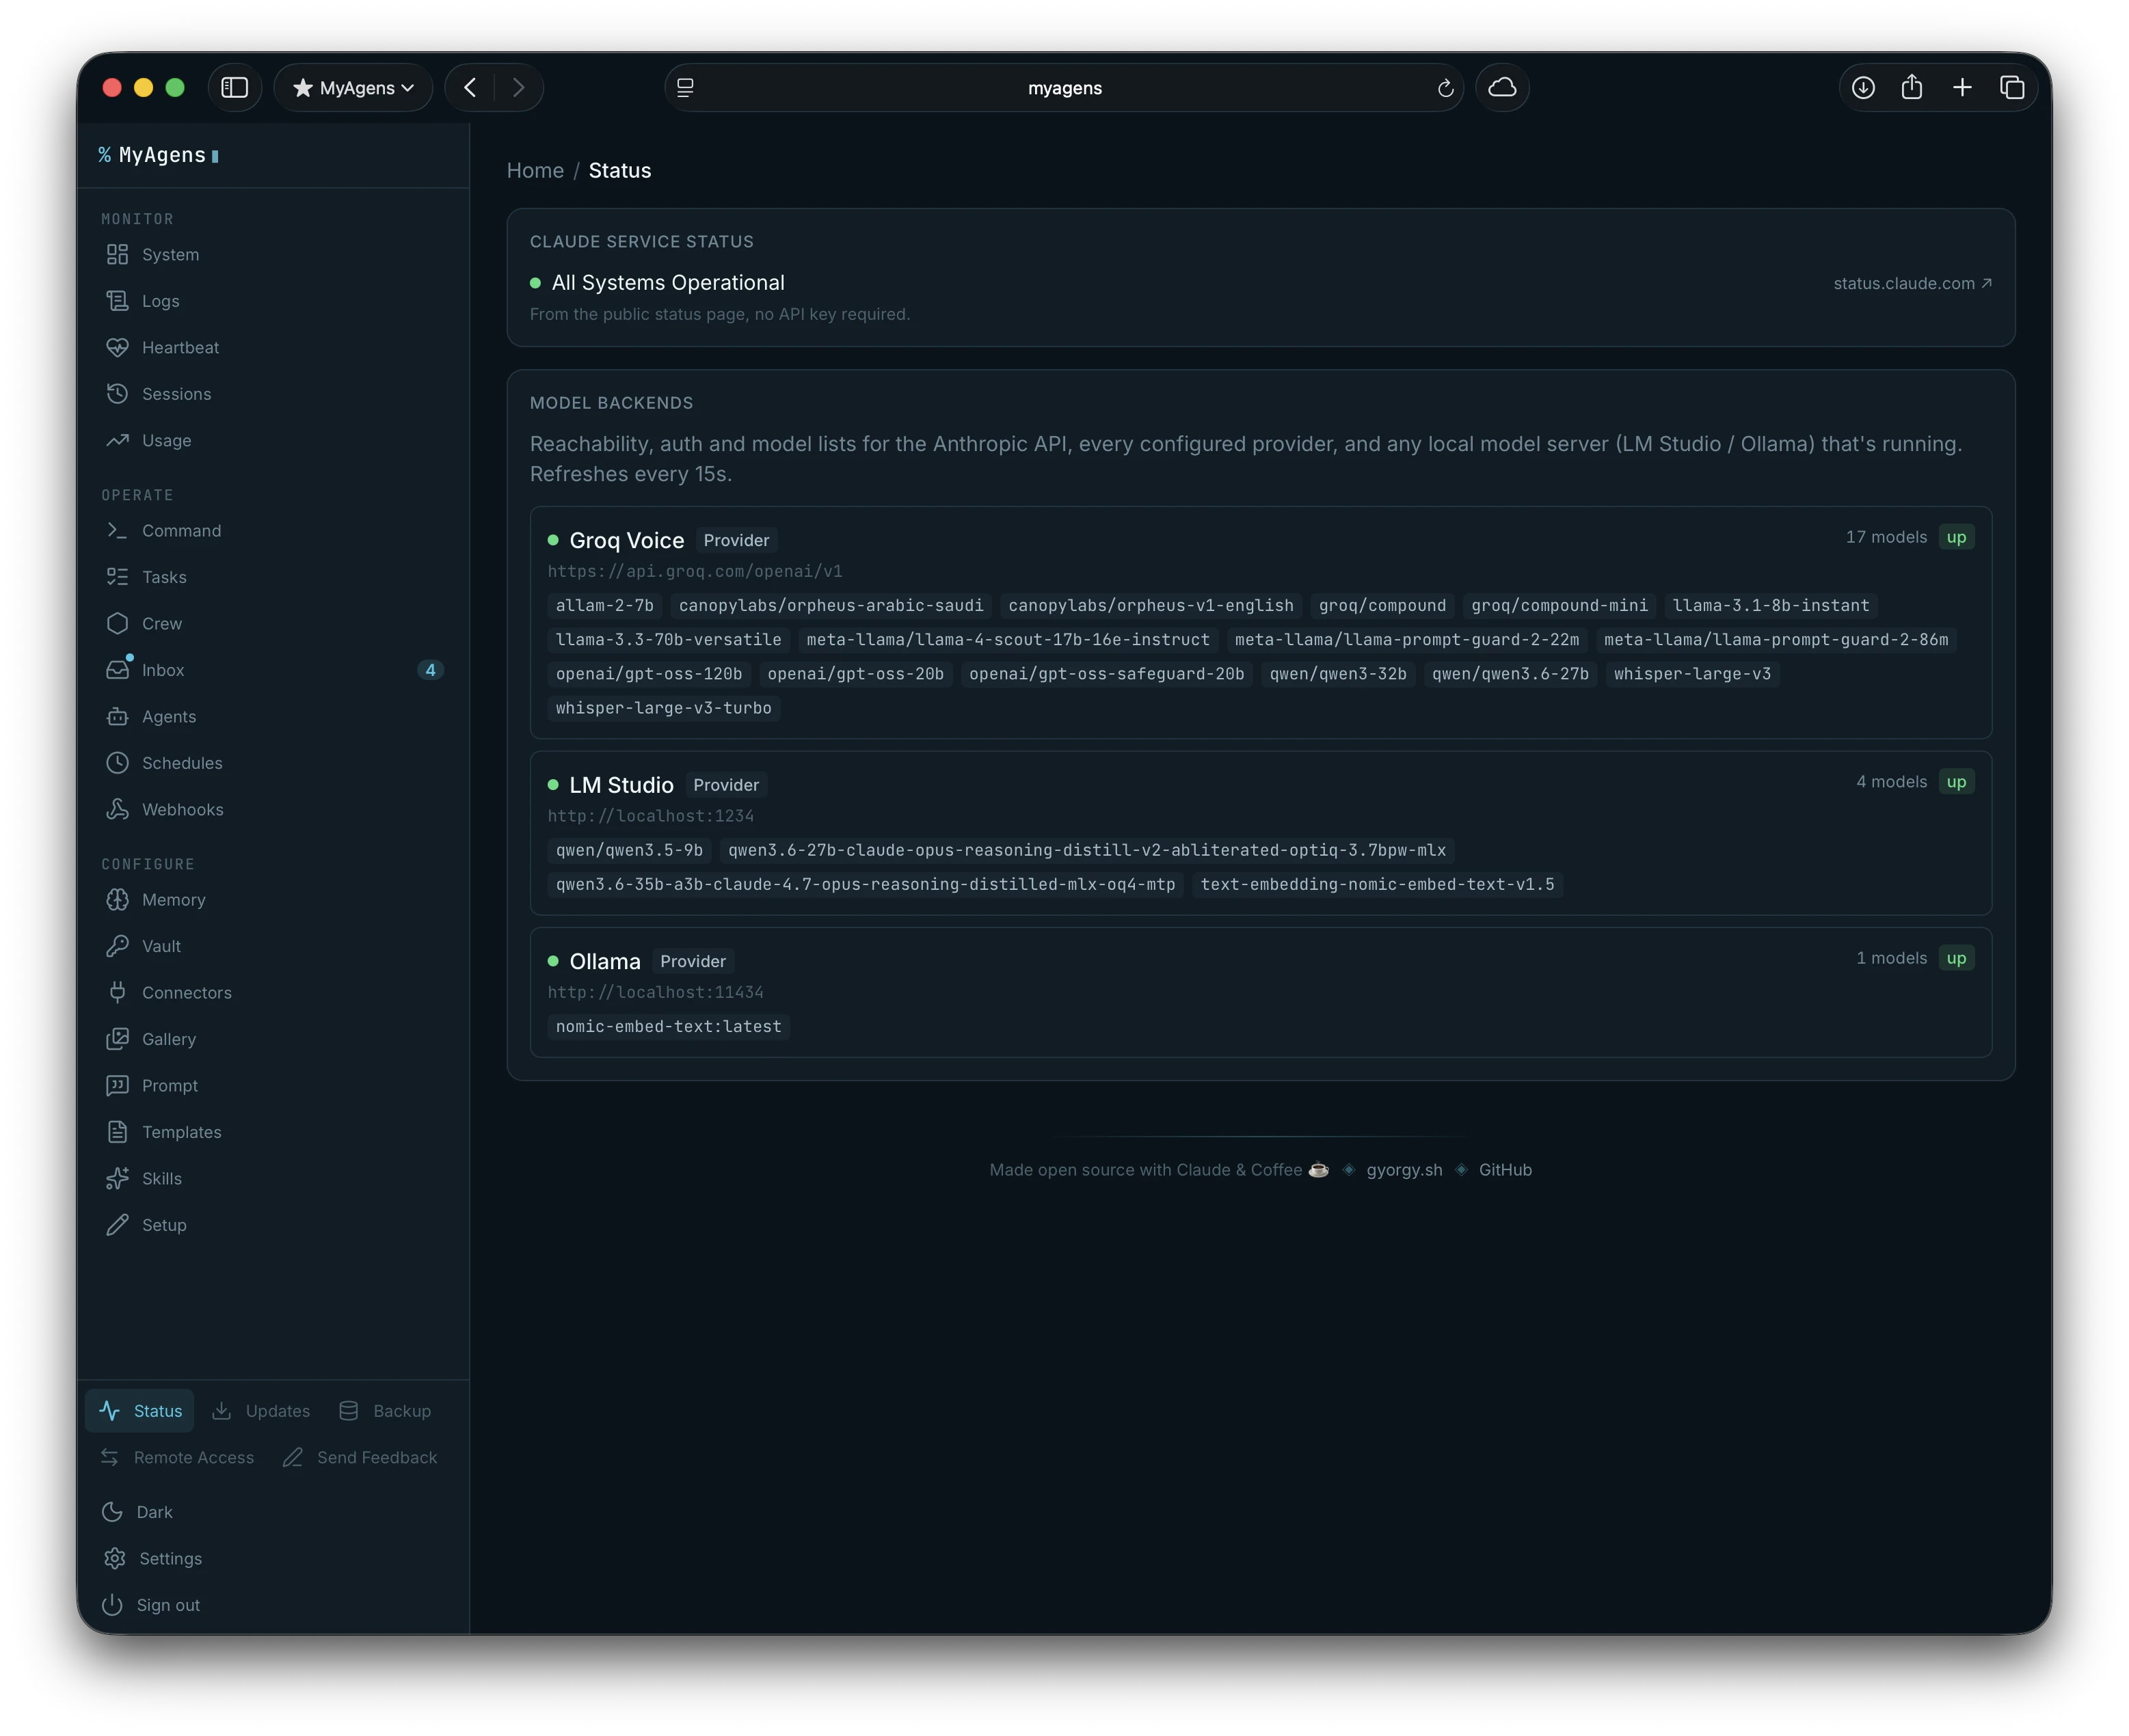2129x1736 pixels.
Task: Go to the Crew page
Action: tap(143, 623)
